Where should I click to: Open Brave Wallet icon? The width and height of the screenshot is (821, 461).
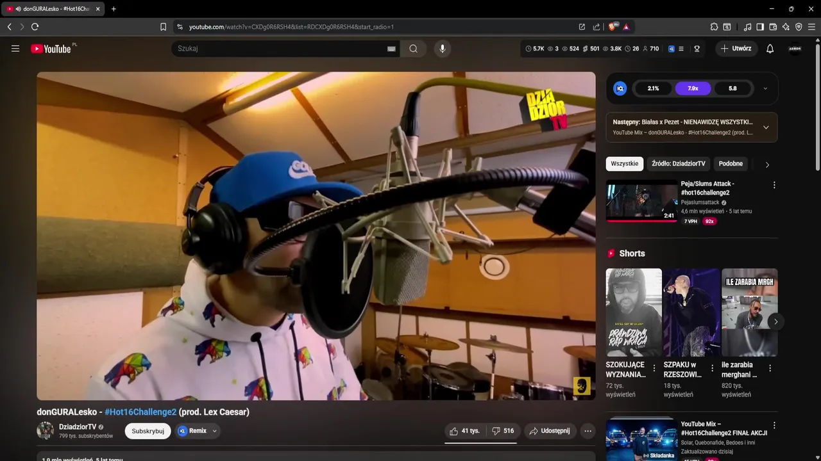coord(773,27)
